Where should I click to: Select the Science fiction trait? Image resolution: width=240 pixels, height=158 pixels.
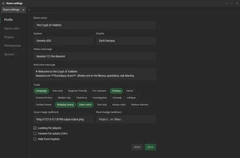point(44,98)
